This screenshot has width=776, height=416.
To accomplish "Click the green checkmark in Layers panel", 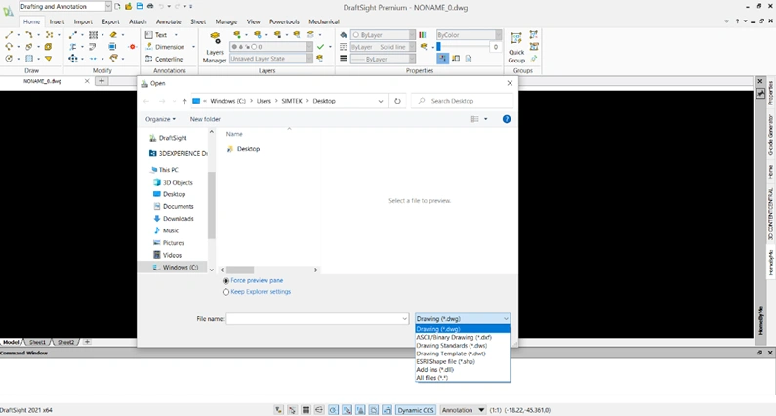I will click(321, 47).
